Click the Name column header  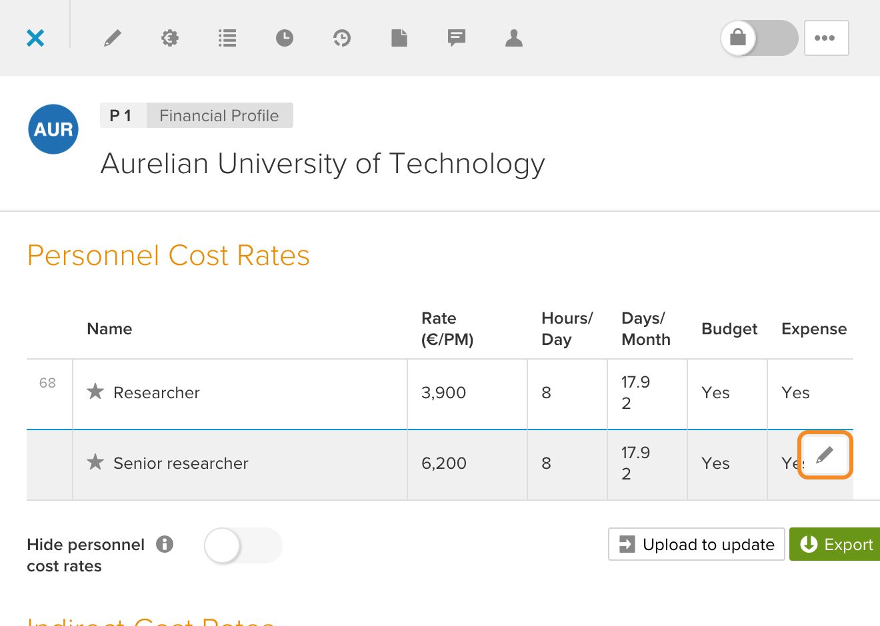(x=109, y=329)
